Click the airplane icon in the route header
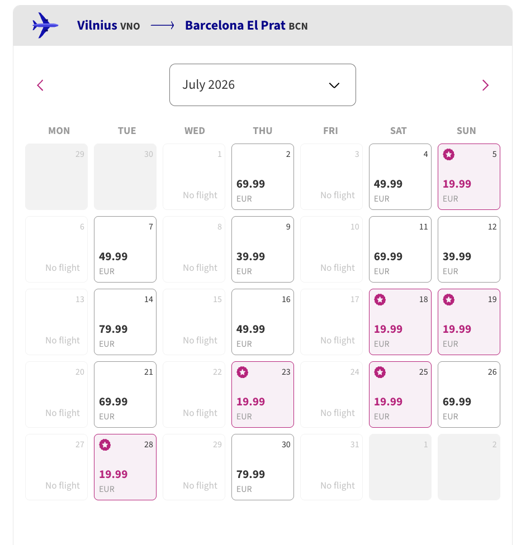521x545 pixels. click(x=45, y=25)
